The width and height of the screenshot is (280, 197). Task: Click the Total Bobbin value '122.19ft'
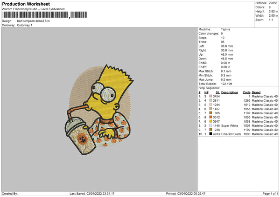click(226, 84)
